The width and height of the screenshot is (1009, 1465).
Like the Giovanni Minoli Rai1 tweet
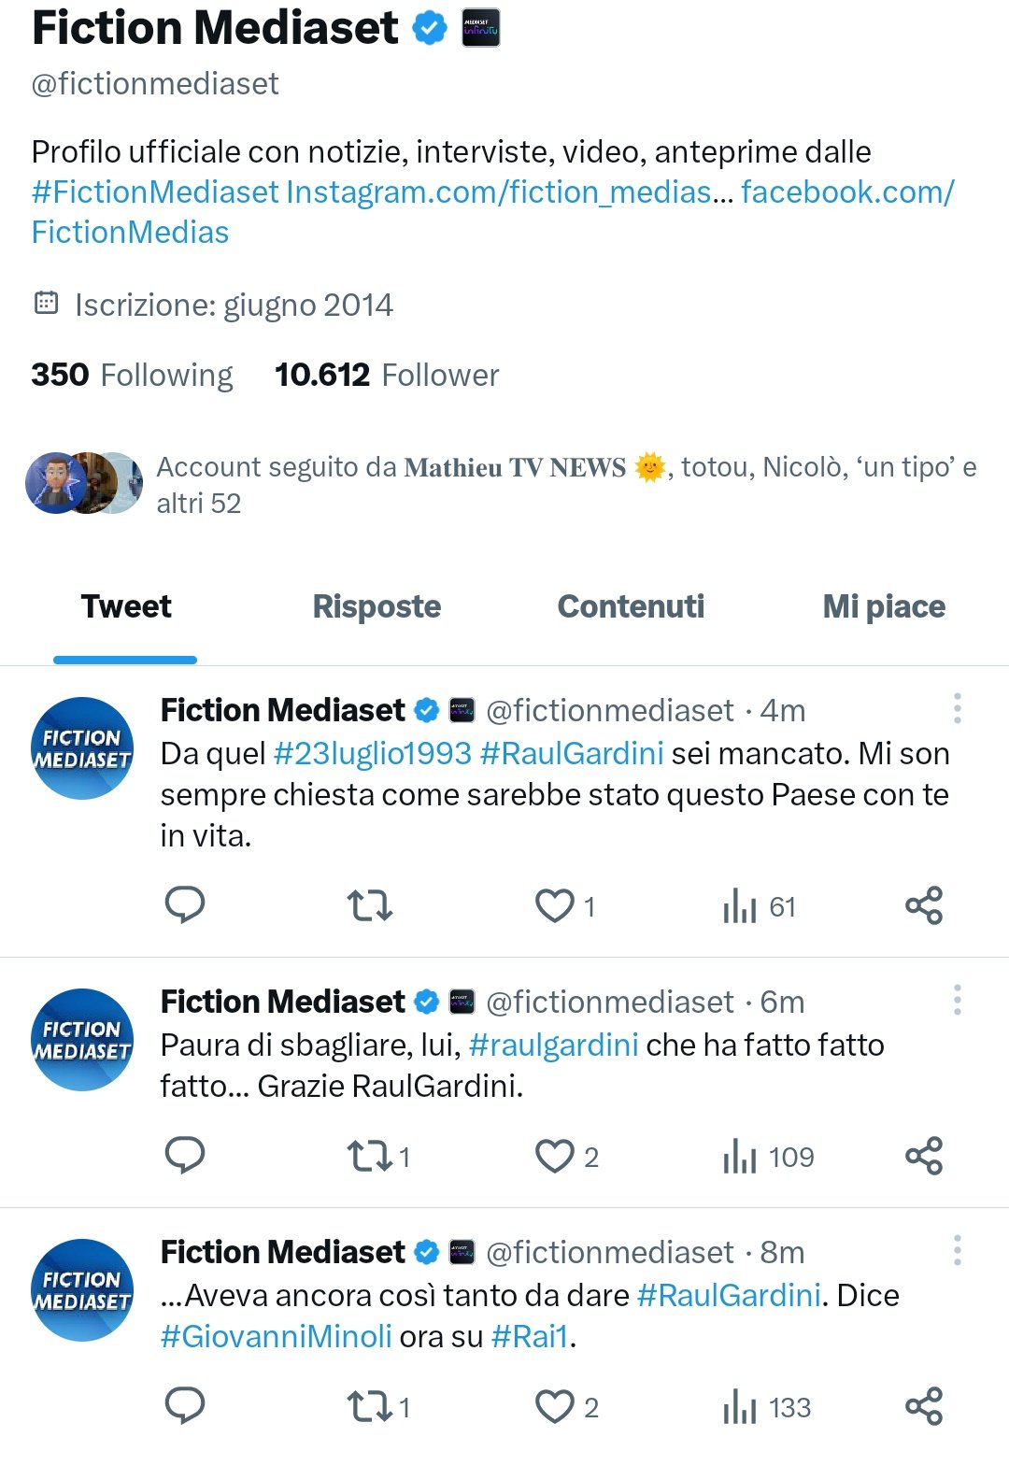click(x=555, y=1406)
